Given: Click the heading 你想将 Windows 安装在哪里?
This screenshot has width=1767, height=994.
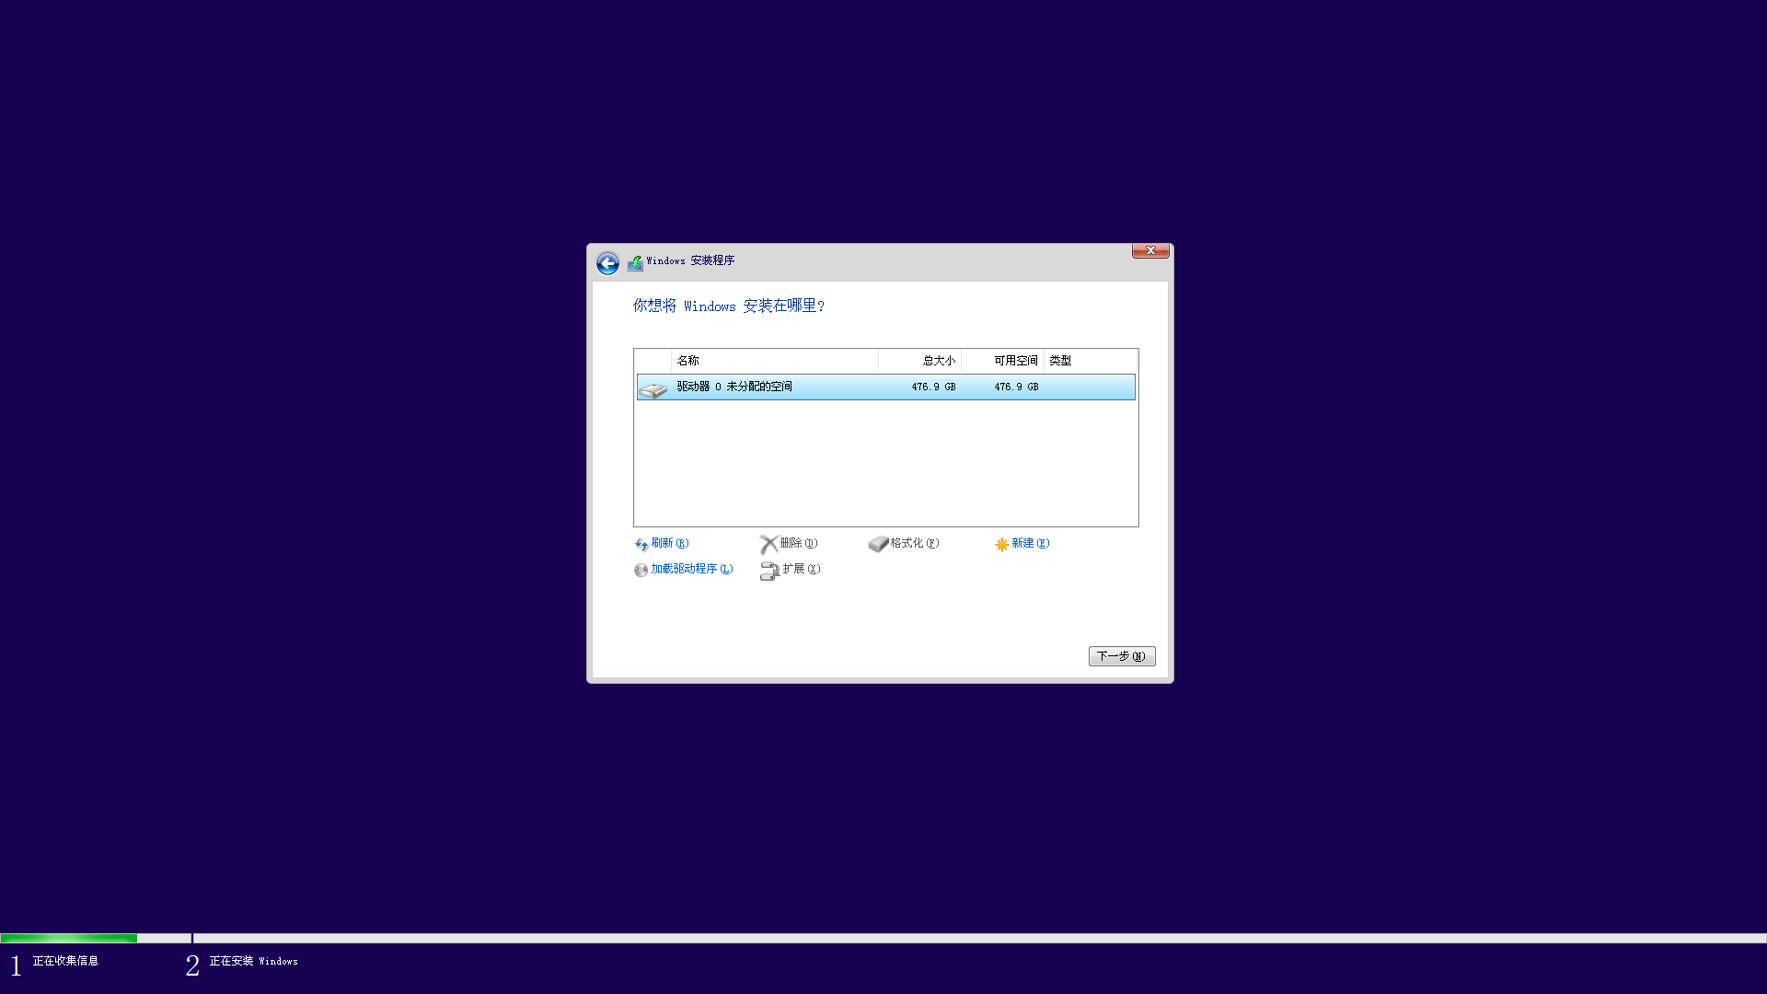Looking at the screenshot, I should click(729, 306).
